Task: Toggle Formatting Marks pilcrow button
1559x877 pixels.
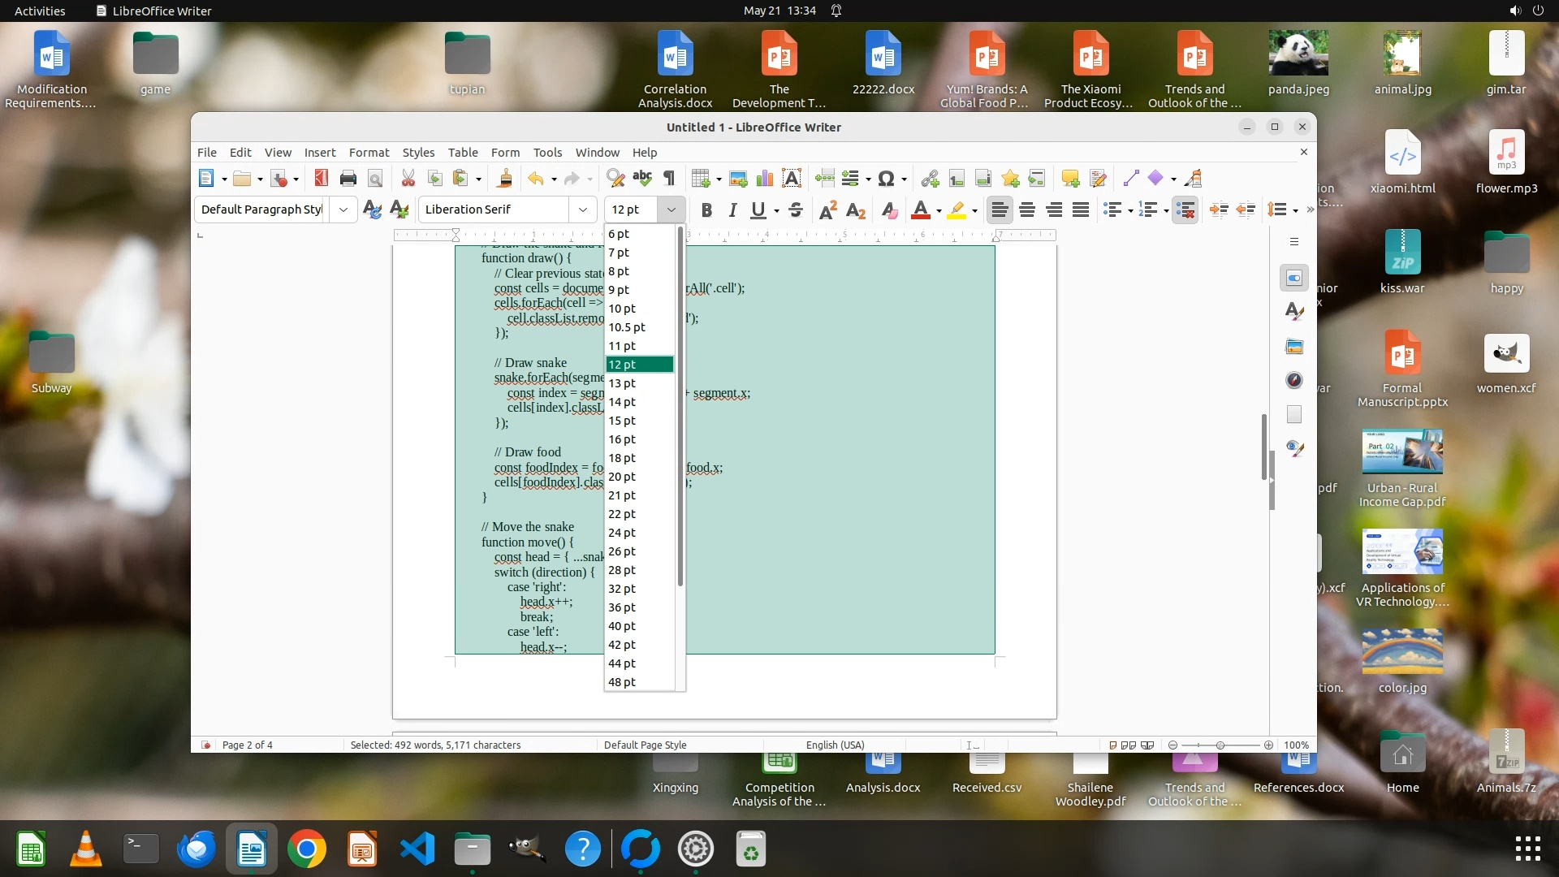Action: click(x=669, y=179)
